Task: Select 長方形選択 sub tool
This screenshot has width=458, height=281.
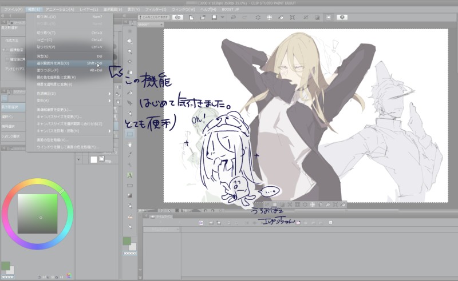Action: 13,107
